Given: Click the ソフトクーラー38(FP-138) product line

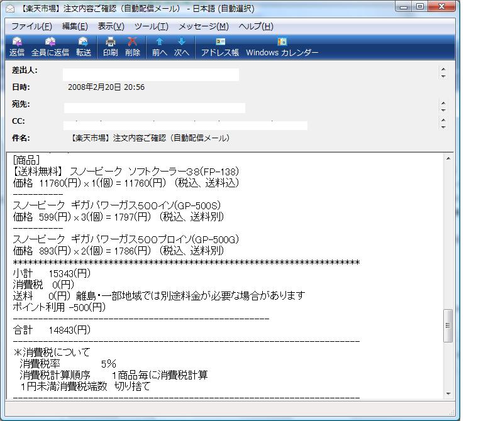Looking at the screenshot, I should pyautogui.click(x=126, y=172).
